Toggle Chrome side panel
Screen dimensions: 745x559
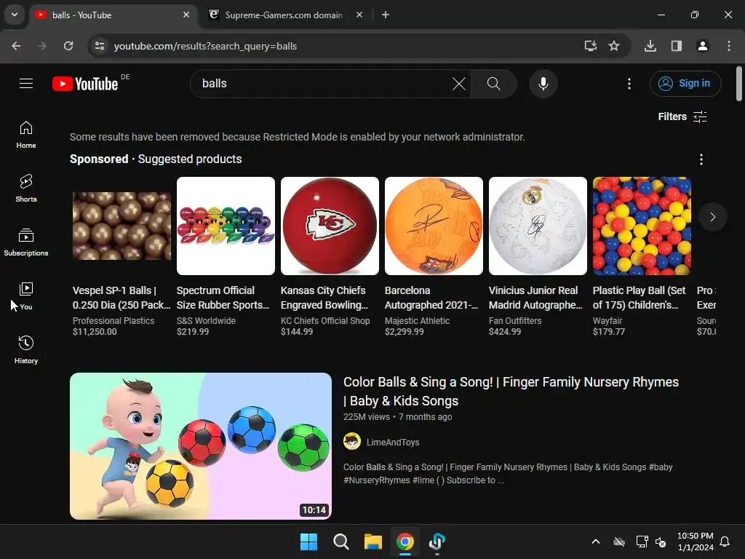coord(677,46)
